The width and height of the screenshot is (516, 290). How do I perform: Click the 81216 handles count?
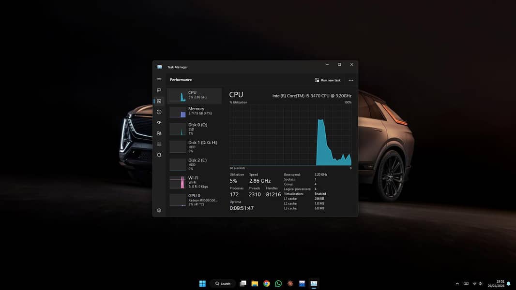click(273, 194)
